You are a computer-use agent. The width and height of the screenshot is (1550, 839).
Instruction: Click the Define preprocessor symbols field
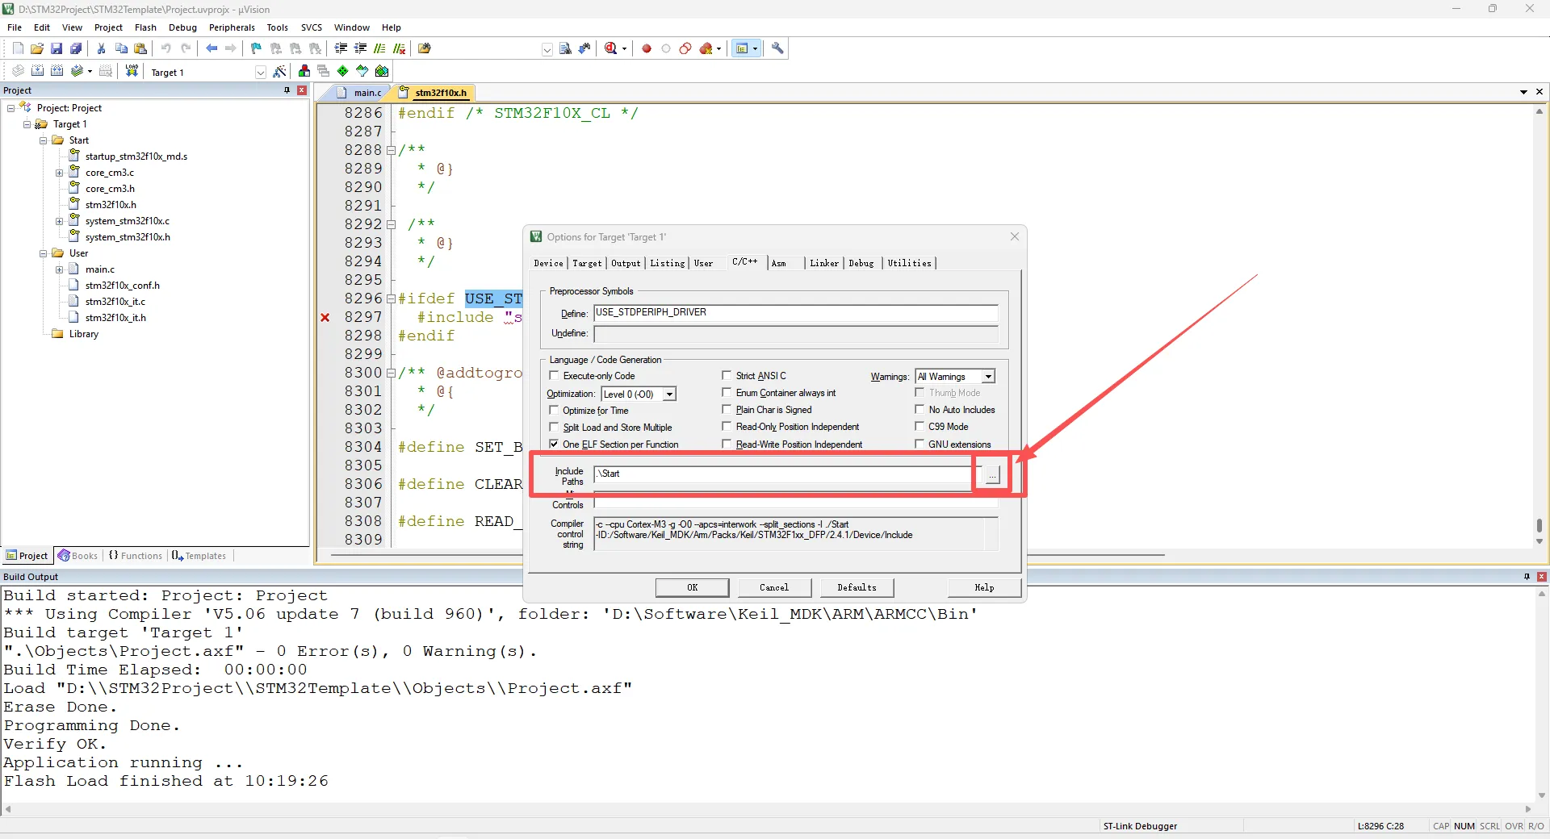[795, 313]
